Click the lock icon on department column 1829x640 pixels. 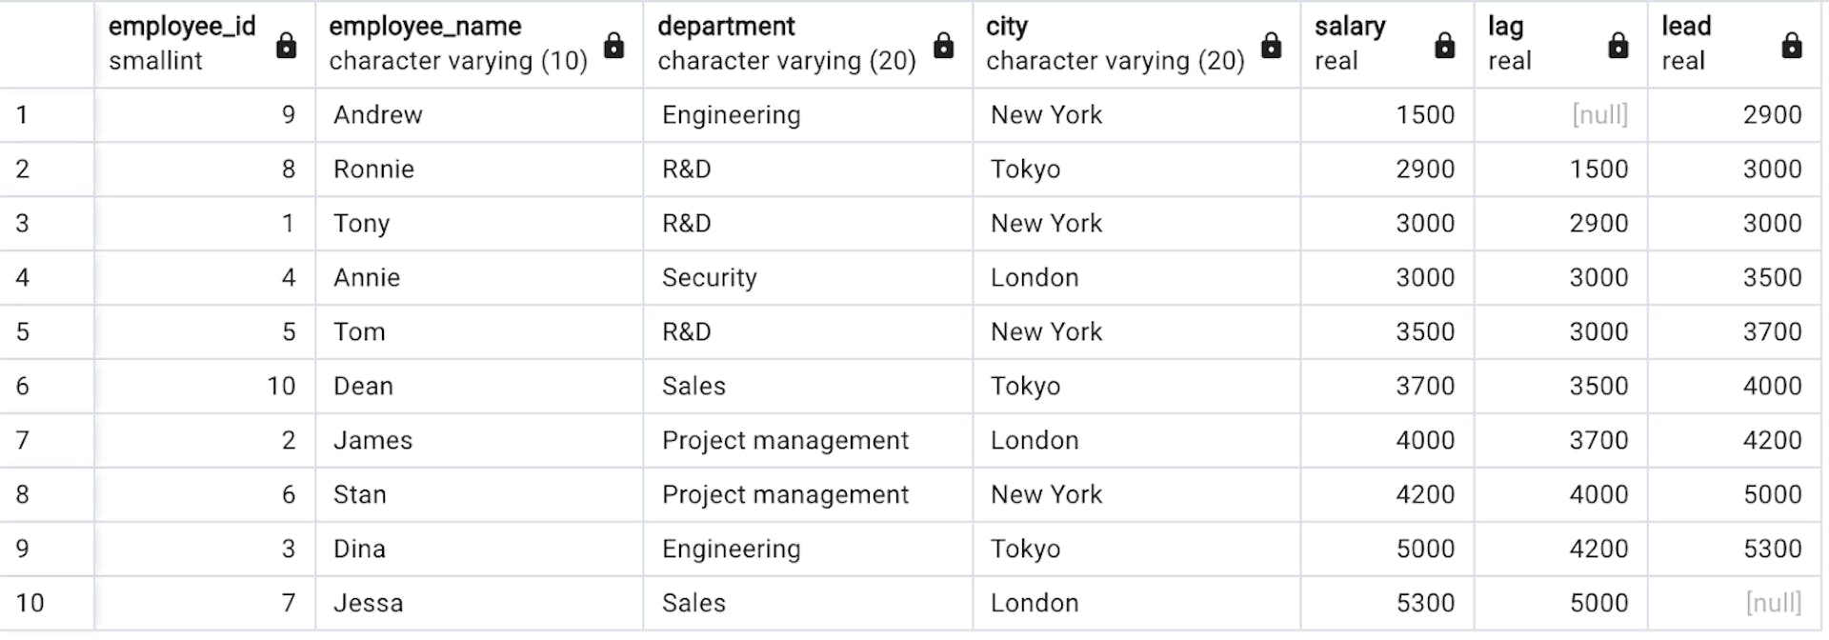(943, 45)
